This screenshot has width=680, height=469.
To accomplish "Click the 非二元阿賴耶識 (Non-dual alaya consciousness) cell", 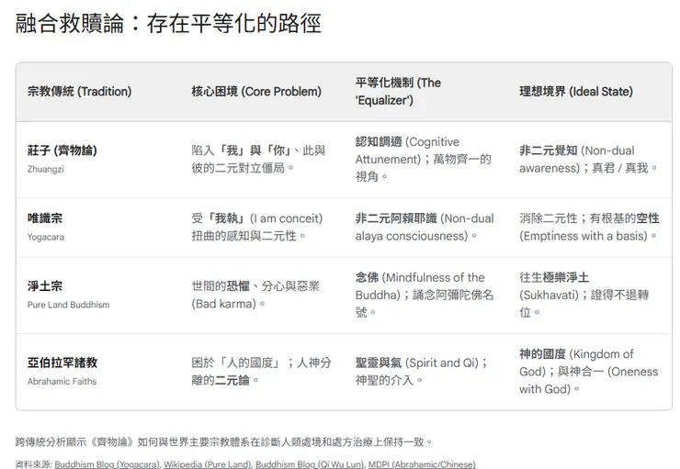I will coord(425,228).
